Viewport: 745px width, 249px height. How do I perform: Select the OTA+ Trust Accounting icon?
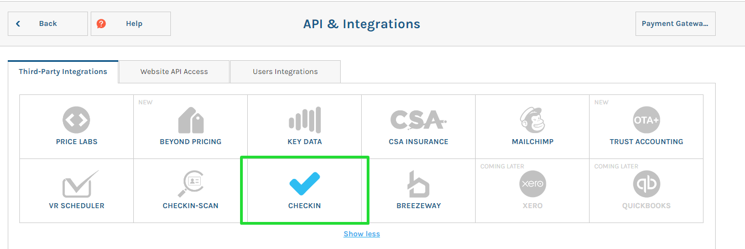point(646,120)
